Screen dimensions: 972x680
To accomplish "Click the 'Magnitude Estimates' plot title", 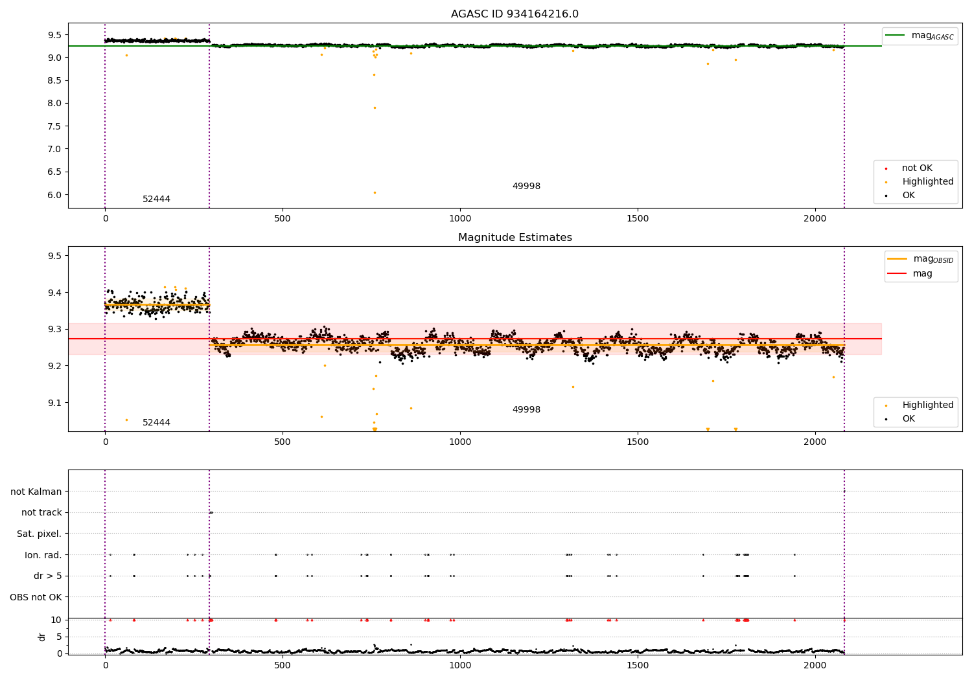I will tap(515, 238).
